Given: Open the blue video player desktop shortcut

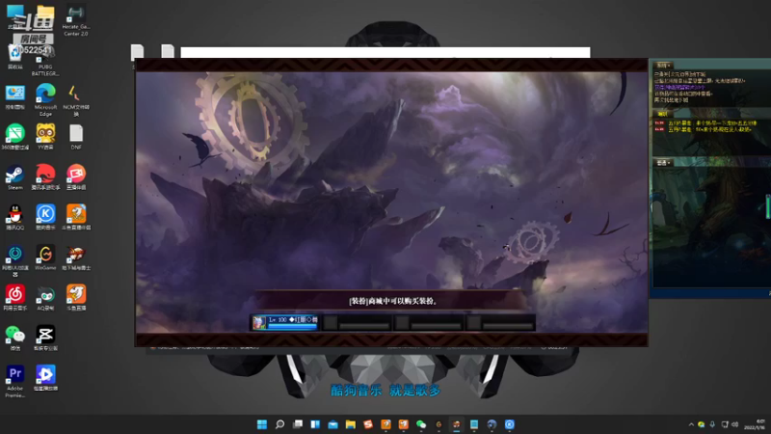Looking at the screenshot, I should pos(45,378).
